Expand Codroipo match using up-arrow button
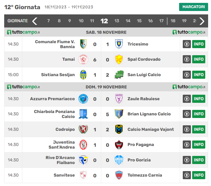This screenshot has height=186, width=211. [x=187, y=129]
